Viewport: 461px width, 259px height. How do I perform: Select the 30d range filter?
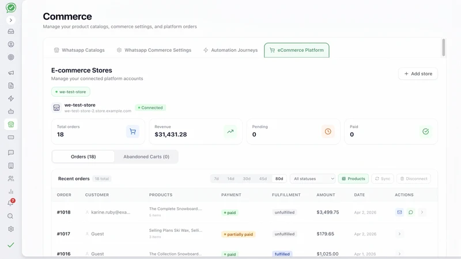click(247, 178)
